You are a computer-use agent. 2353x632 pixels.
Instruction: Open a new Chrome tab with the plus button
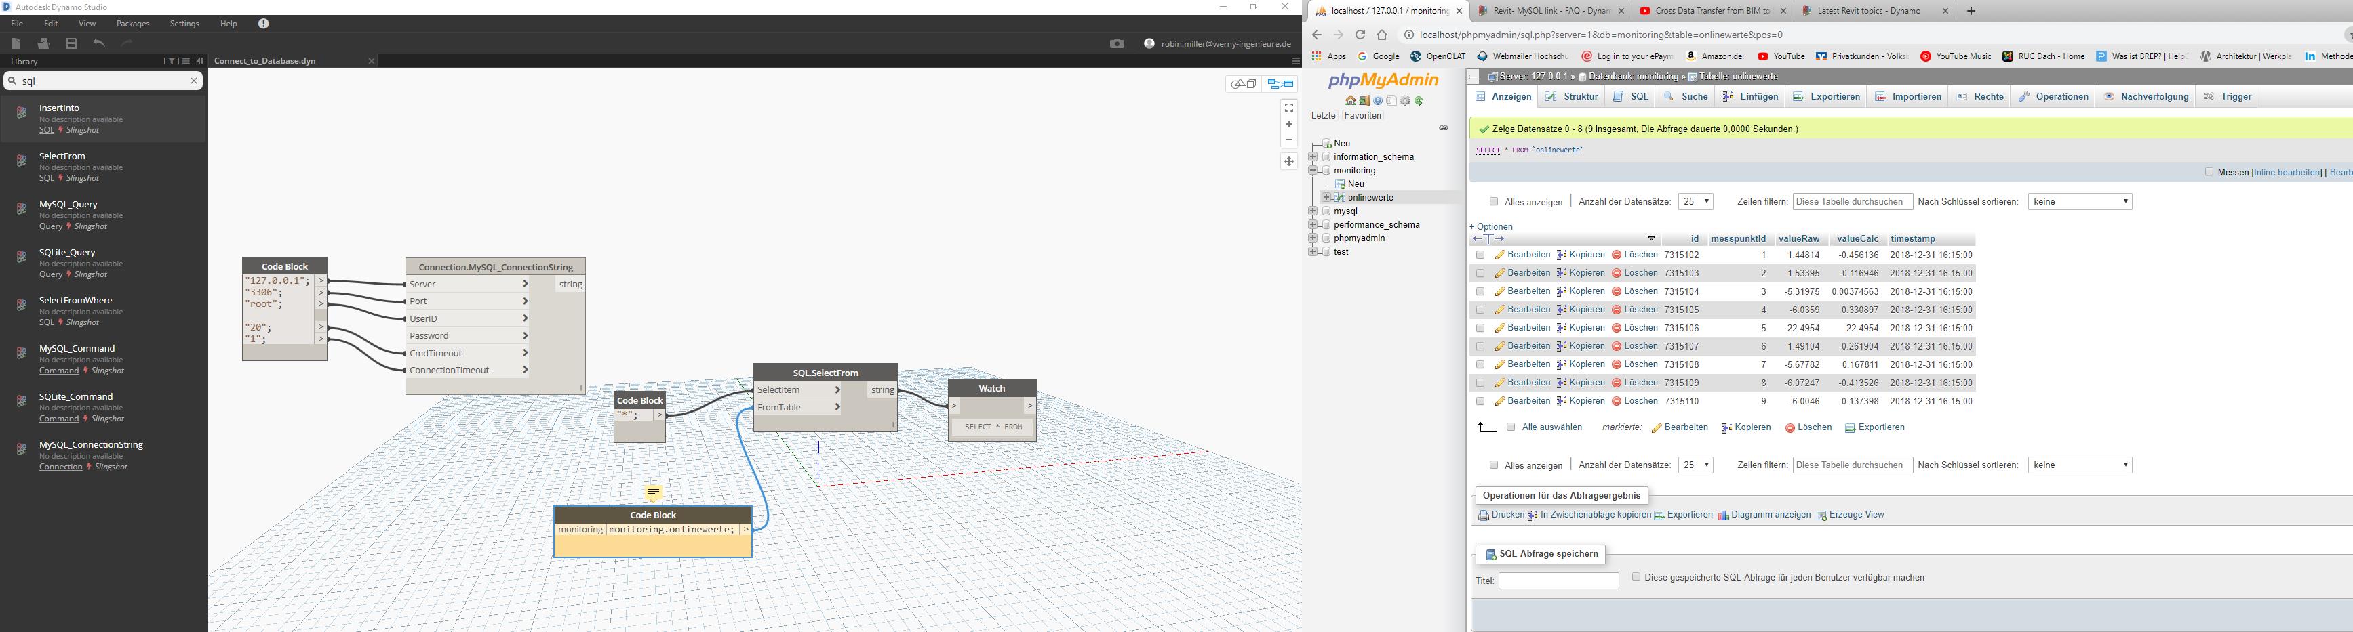[1971, 11]
